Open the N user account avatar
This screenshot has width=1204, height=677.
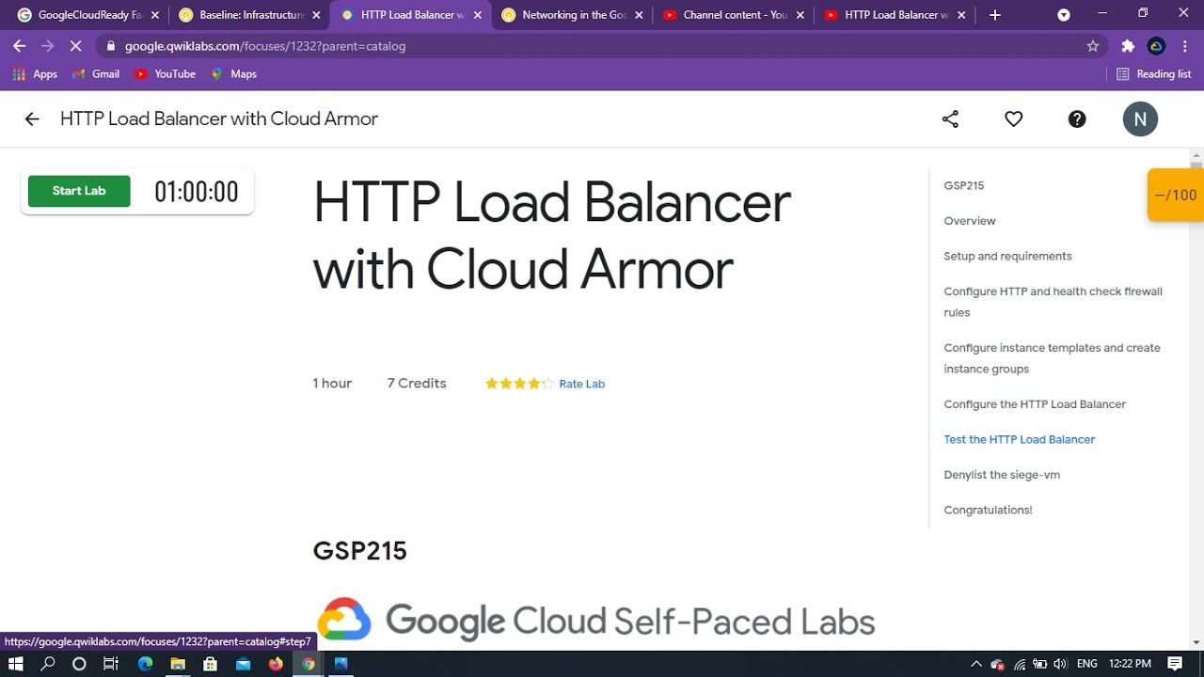(1140, 119)
